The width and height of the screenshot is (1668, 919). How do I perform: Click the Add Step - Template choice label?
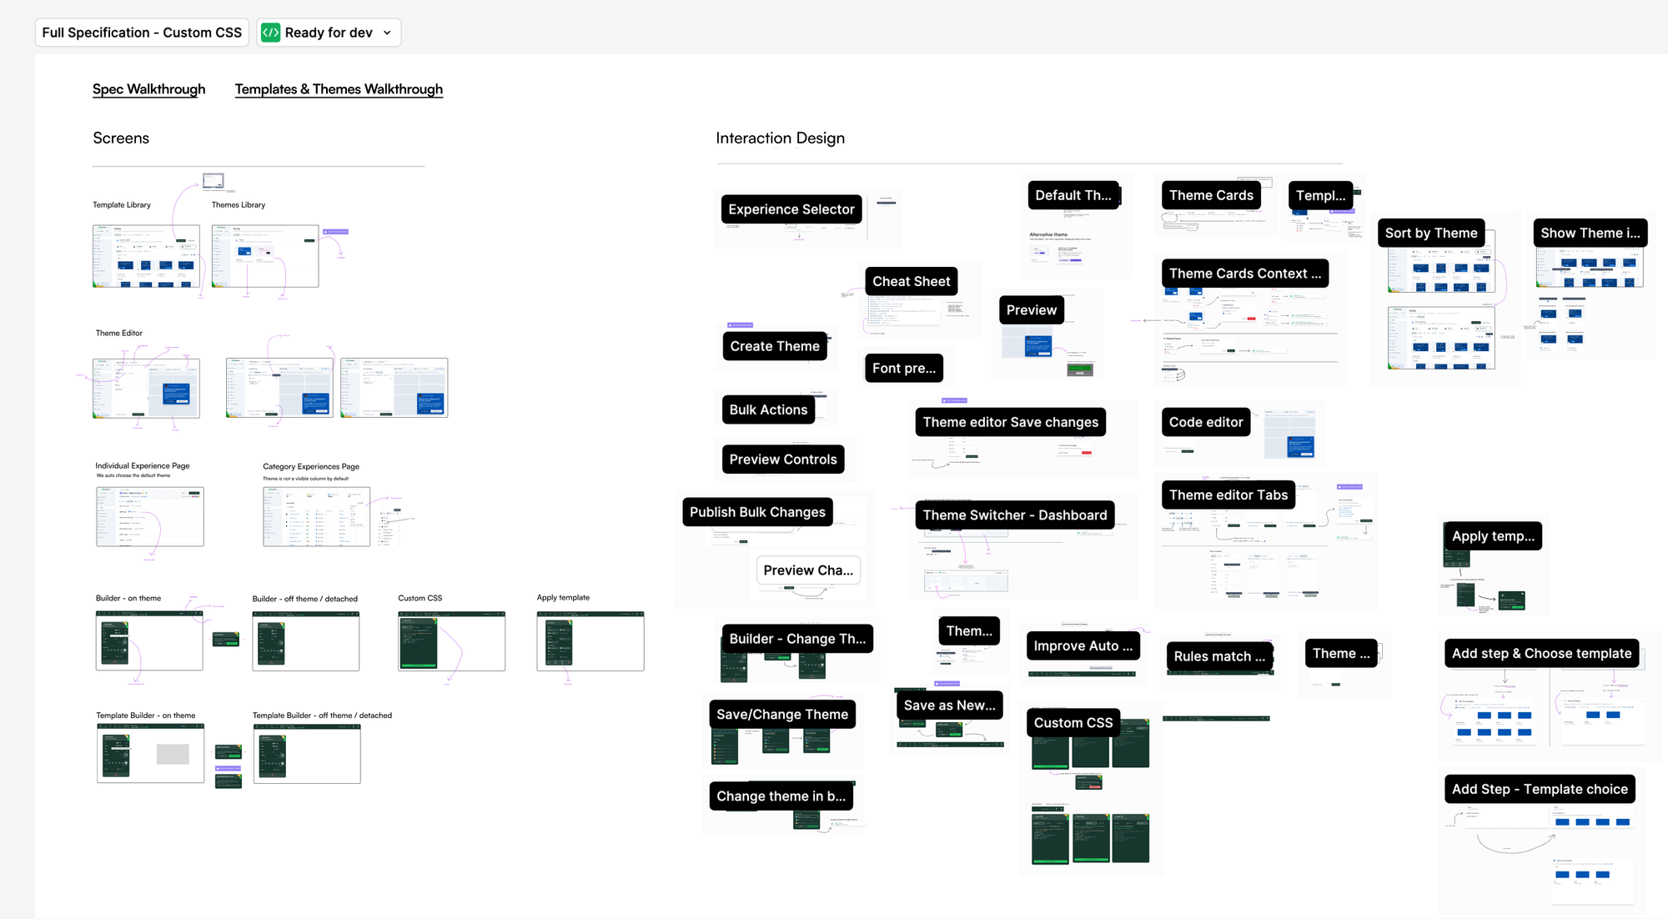coord(1539,789)
